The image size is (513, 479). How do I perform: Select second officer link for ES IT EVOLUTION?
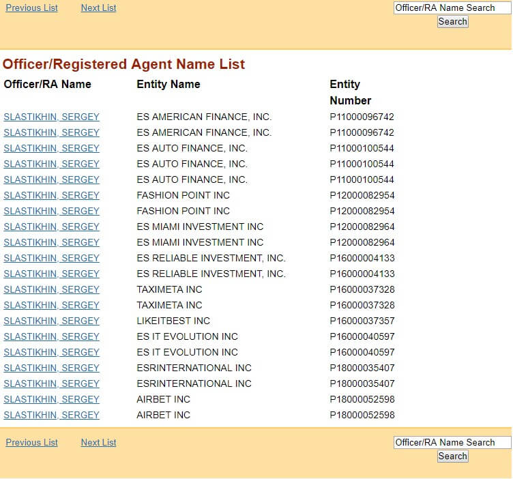51,352
